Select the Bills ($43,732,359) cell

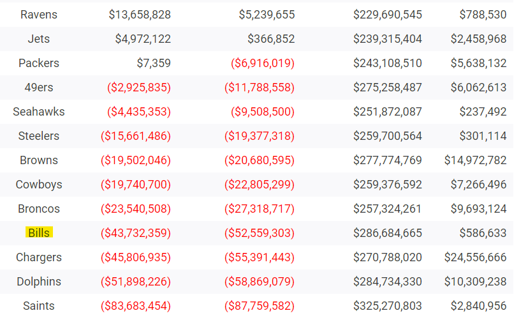(136, 233)
